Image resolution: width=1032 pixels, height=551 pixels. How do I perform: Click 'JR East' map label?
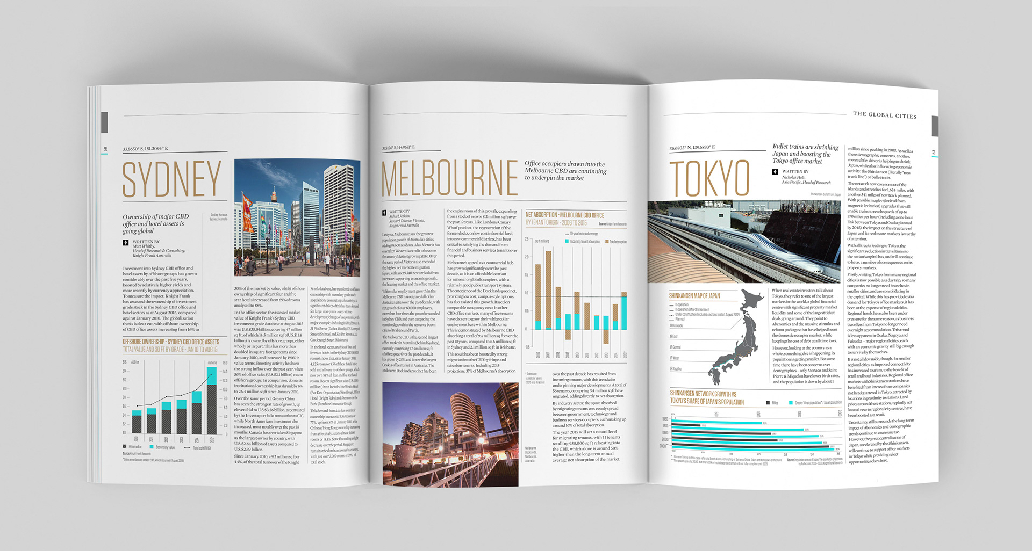coord(673,336)
